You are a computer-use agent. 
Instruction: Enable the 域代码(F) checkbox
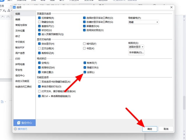[x=84, y=44]
